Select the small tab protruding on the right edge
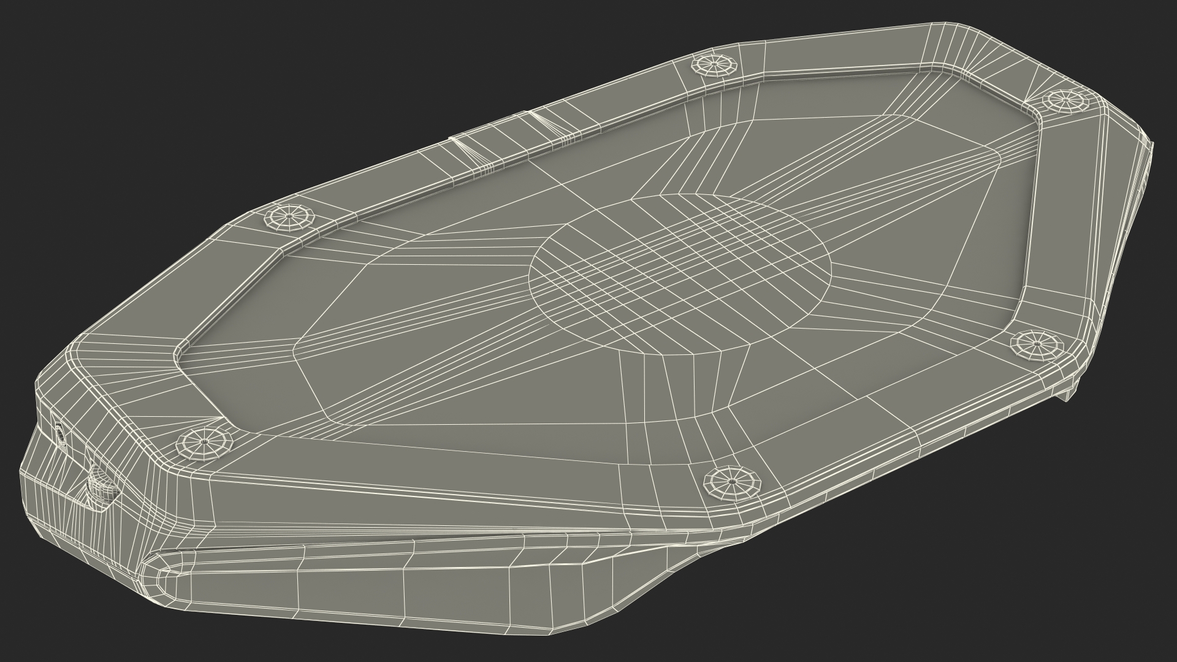Screen dimensions: 1177x662 point(1067,393)
